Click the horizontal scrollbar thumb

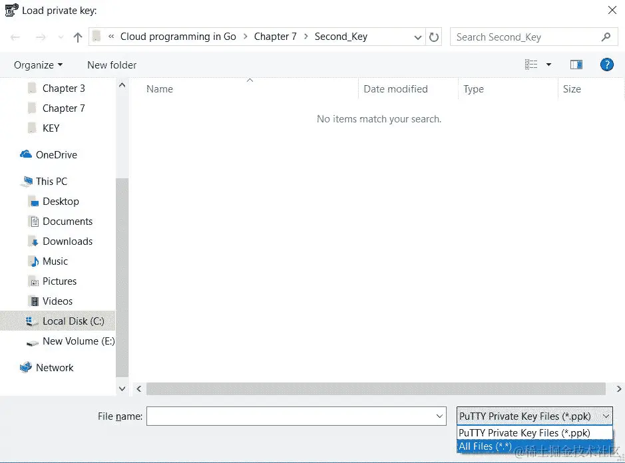[376, 388]
